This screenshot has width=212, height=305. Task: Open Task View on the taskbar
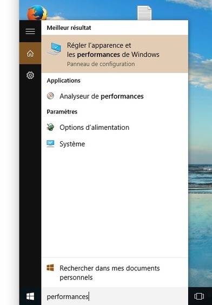tap(199, 296)
